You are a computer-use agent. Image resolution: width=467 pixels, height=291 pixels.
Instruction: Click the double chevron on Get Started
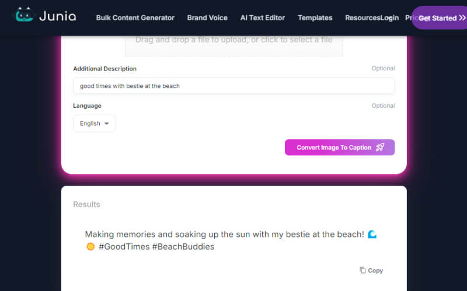point(462,18)
